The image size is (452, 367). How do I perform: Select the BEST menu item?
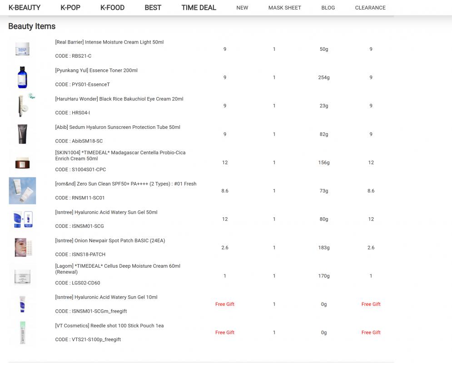pyautogui.click(x=153, y=8)
